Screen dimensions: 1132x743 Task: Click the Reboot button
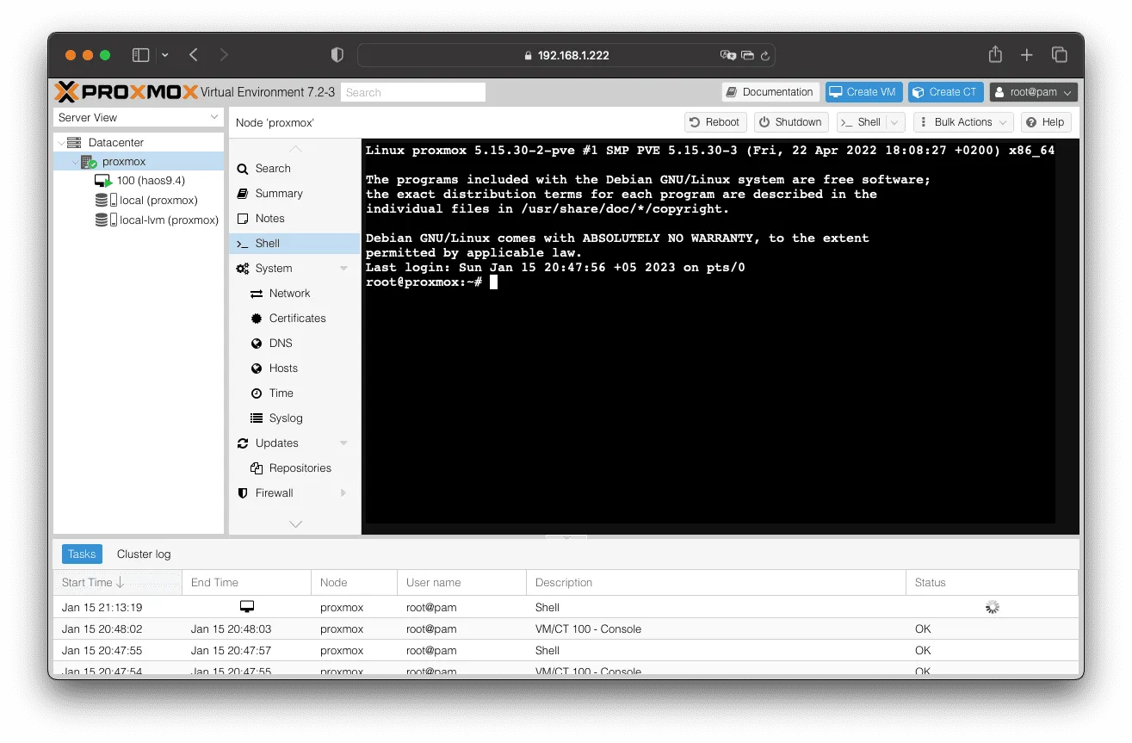[714, 122]
